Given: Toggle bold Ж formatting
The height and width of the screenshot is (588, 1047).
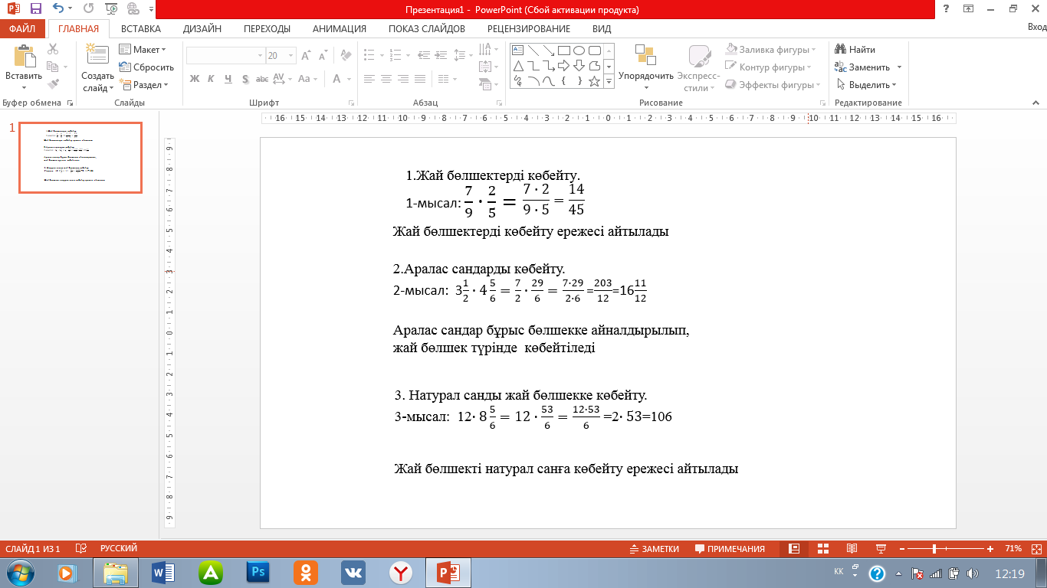Looking at the screenshot, I should pos(194,79).
